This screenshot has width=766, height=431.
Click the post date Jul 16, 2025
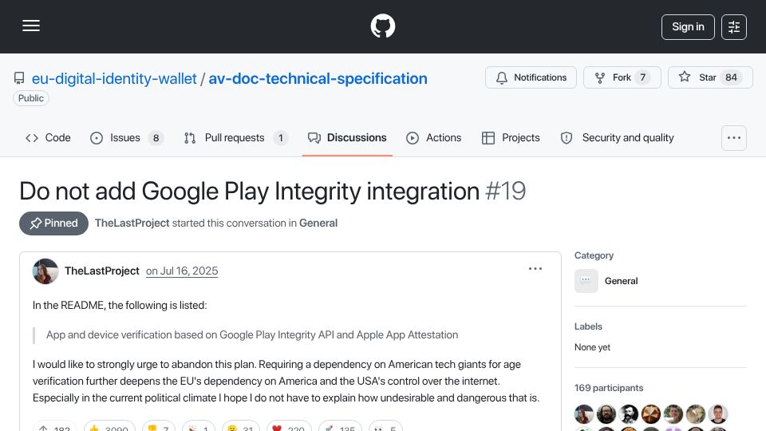pyautogui.click(x=182, y=271)
